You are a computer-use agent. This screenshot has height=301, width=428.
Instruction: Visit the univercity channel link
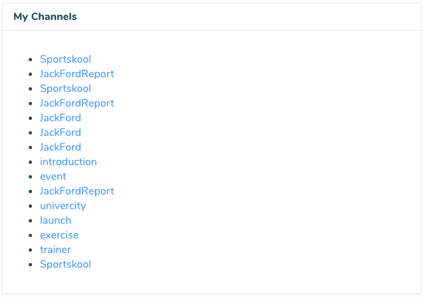(x=63, y=206)
